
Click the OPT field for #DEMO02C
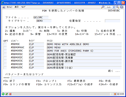pos(5,58)
